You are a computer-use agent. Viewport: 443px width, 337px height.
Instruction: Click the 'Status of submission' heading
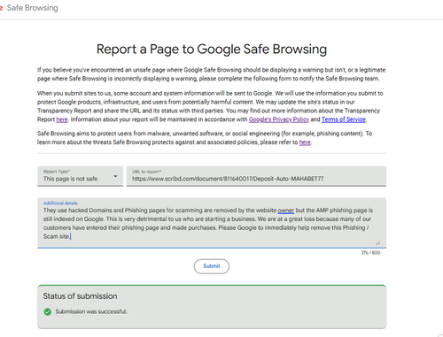[80, 296]
